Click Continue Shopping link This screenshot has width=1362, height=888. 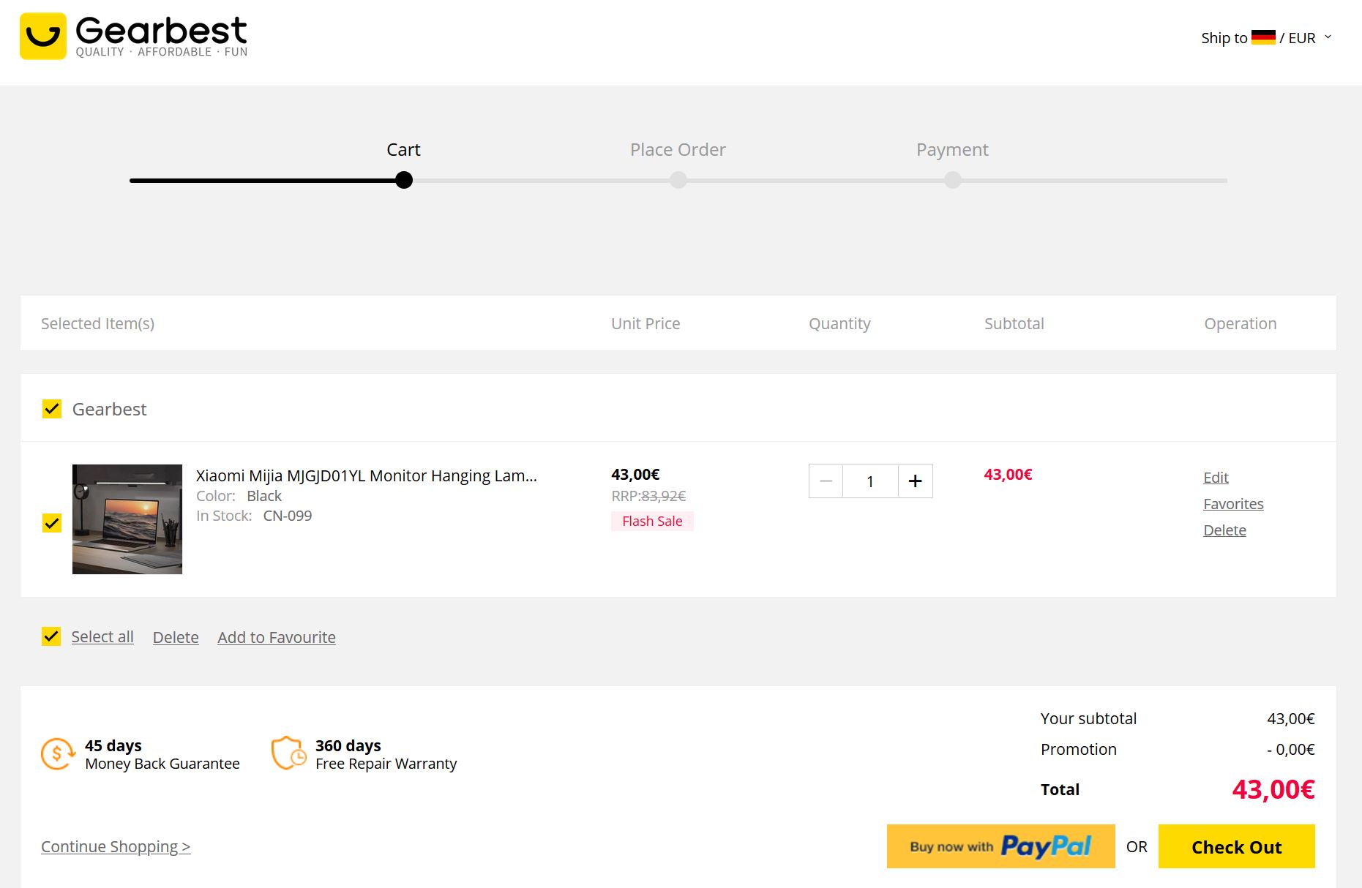click(x=116, y=846)
